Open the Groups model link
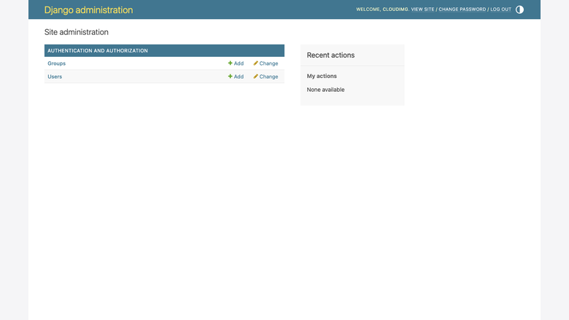The height and width of the screenshot is (320, 569). tap(57, 63)
